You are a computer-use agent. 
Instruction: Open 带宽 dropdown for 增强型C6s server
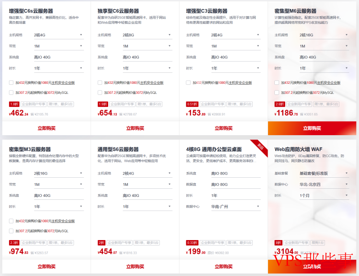59,46
